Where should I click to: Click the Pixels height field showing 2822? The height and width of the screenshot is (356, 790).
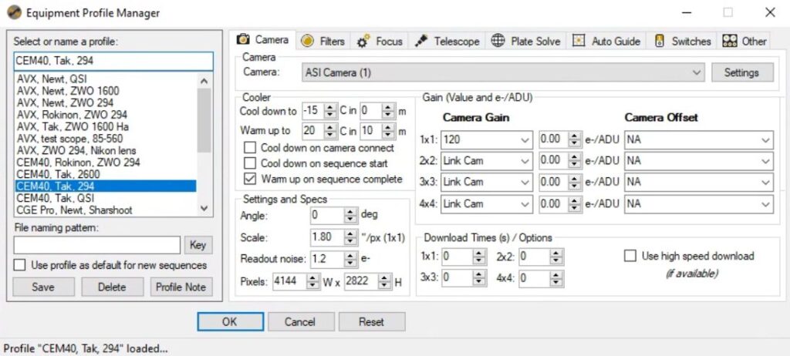pos(362,283)
